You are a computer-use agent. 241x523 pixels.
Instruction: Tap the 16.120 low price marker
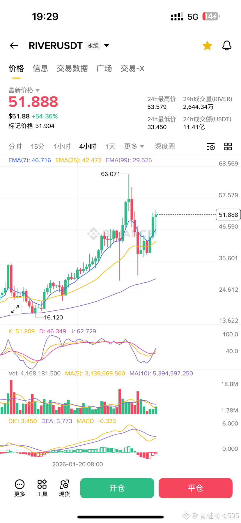pos(53,317)
